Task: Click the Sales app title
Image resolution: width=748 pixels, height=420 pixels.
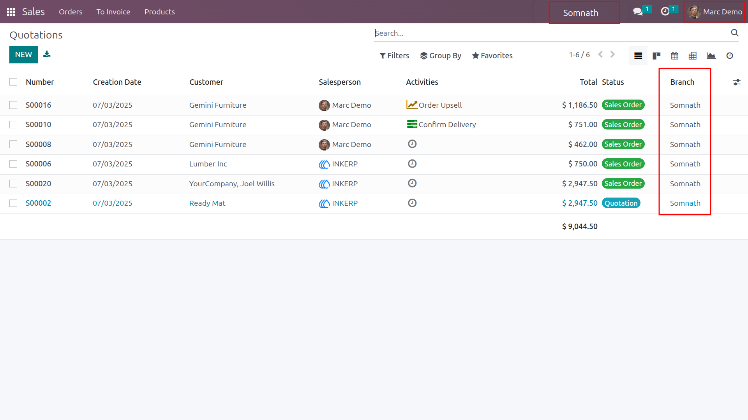Action: pyautogui.click(x=34, y=12)
